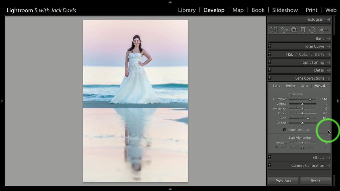The width and height of the screenshot is (340, 191).
Task: Disable Lens Corrections panel switch
Action: point(269,78)
